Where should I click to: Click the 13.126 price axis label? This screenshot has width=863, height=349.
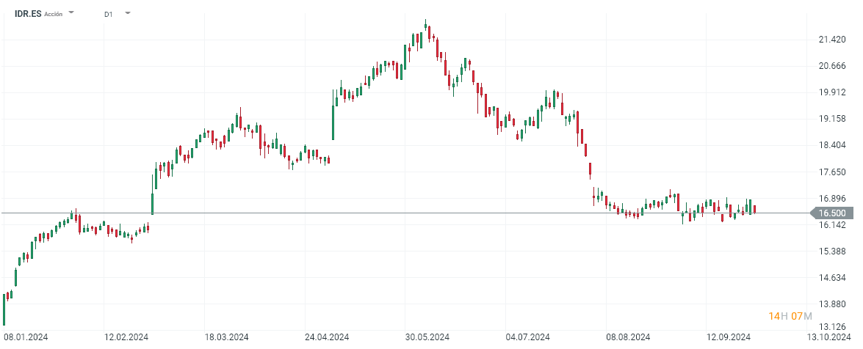[832, 327]
